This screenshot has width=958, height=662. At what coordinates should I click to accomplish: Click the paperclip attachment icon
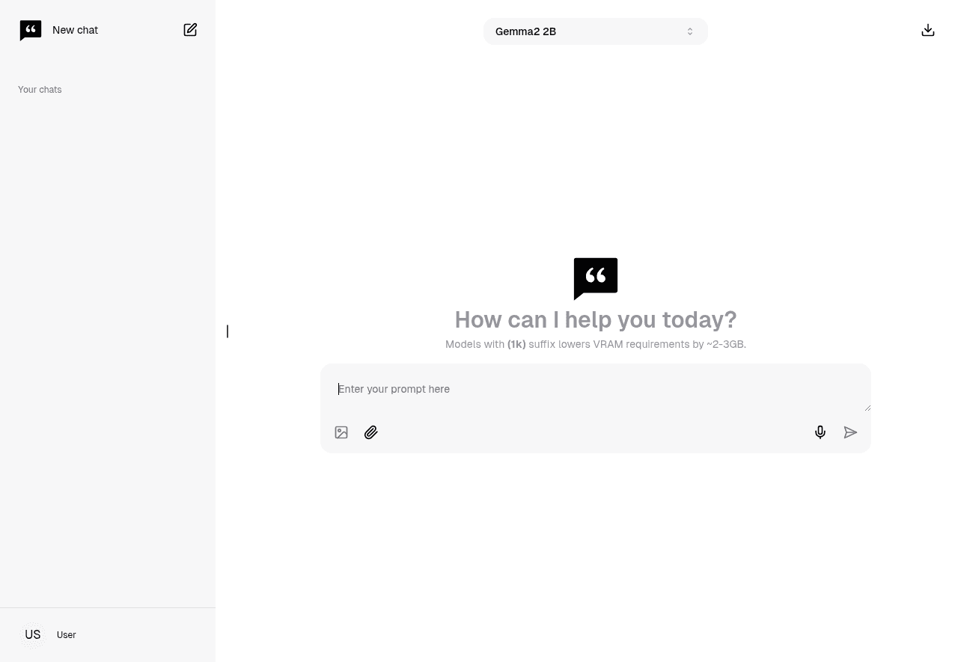pyautogui.click(x=371, y=432)
